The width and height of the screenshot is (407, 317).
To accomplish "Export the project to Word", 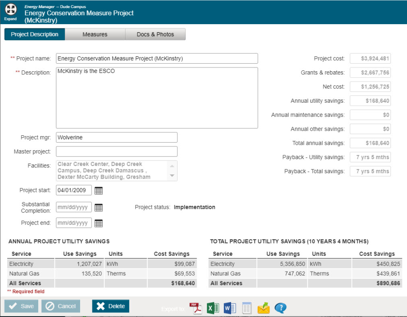I will pos(230,309).
